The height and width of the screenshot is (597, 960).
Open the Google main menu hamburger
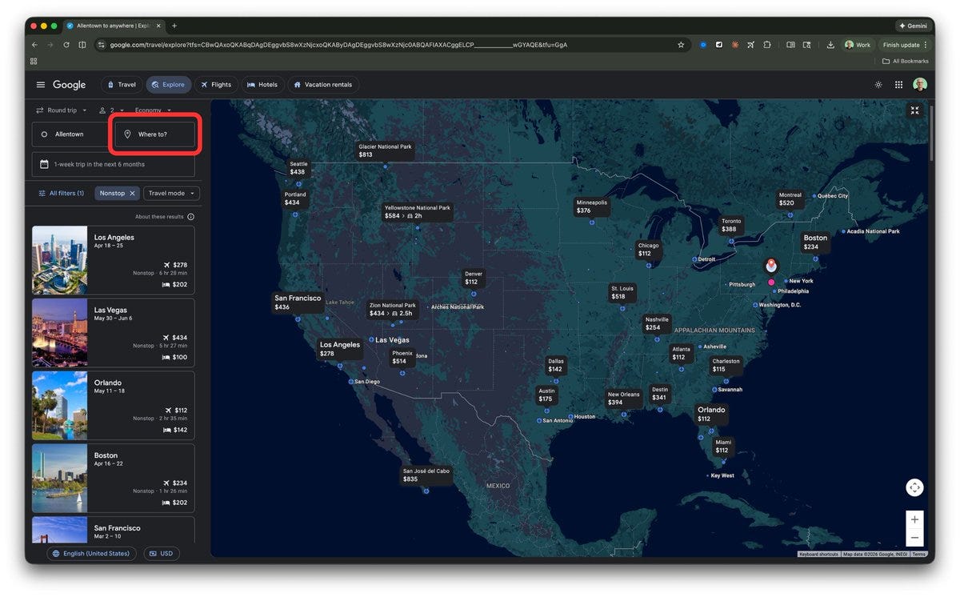41,85
